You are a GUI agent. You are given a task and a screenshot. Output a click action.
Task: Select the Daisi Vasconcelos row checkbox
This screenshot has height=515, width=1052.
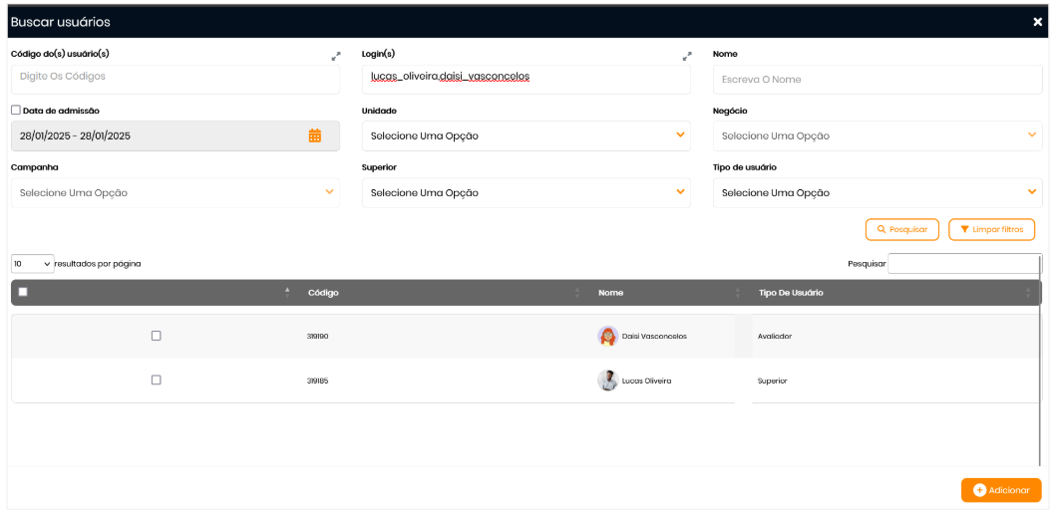tap(156, 336)
